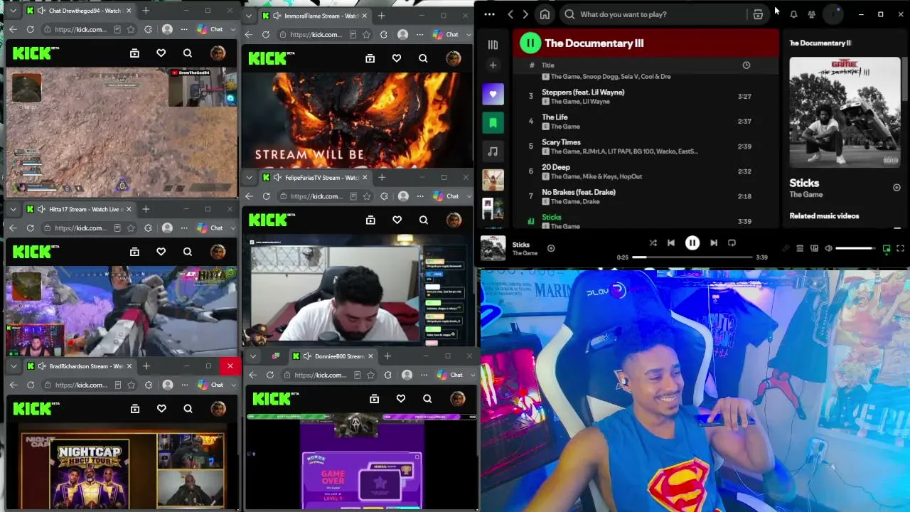This screenshot has height=512, width=910.
Task: Go back in Spotify navigation history
Action: 510,14
